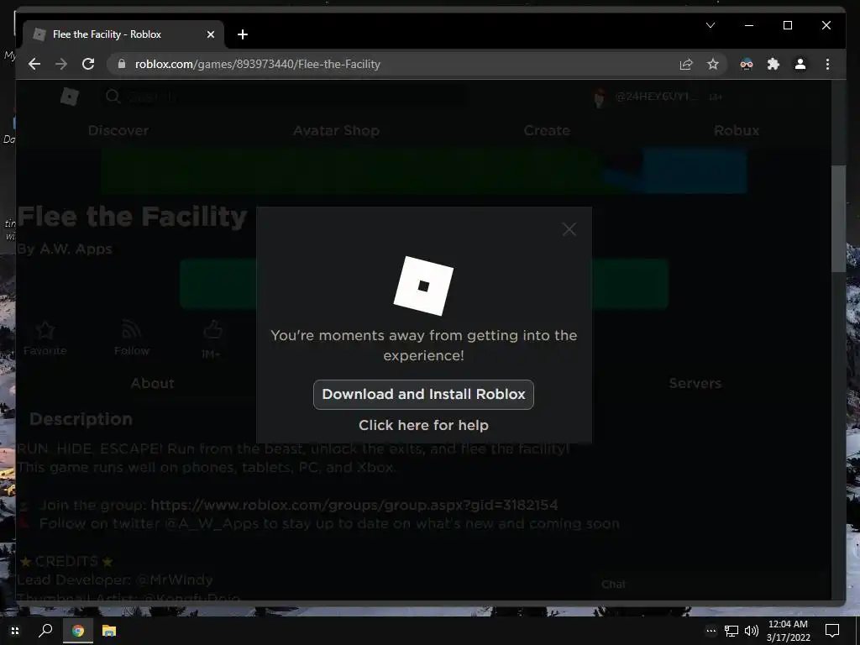Follow the game with the feed icon

pyautogui.click(x=131, y=329)
